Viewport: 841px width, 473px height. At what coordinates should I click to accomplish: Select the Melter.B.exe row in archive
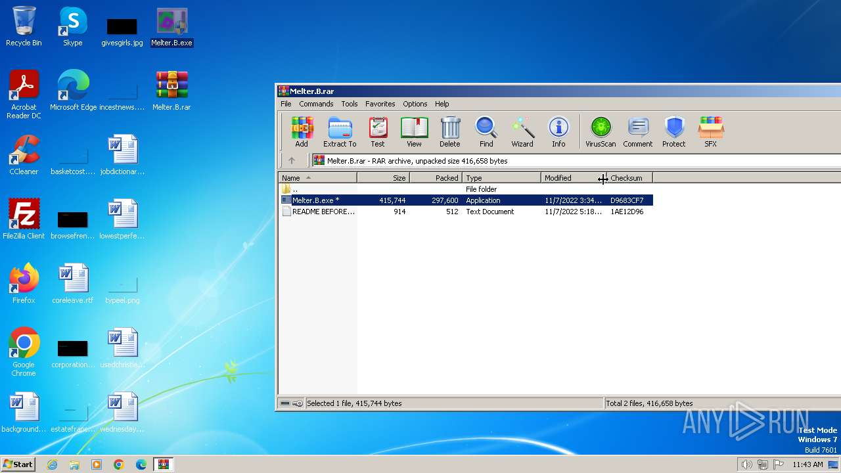pyautogui.click(x=466, y=200)
